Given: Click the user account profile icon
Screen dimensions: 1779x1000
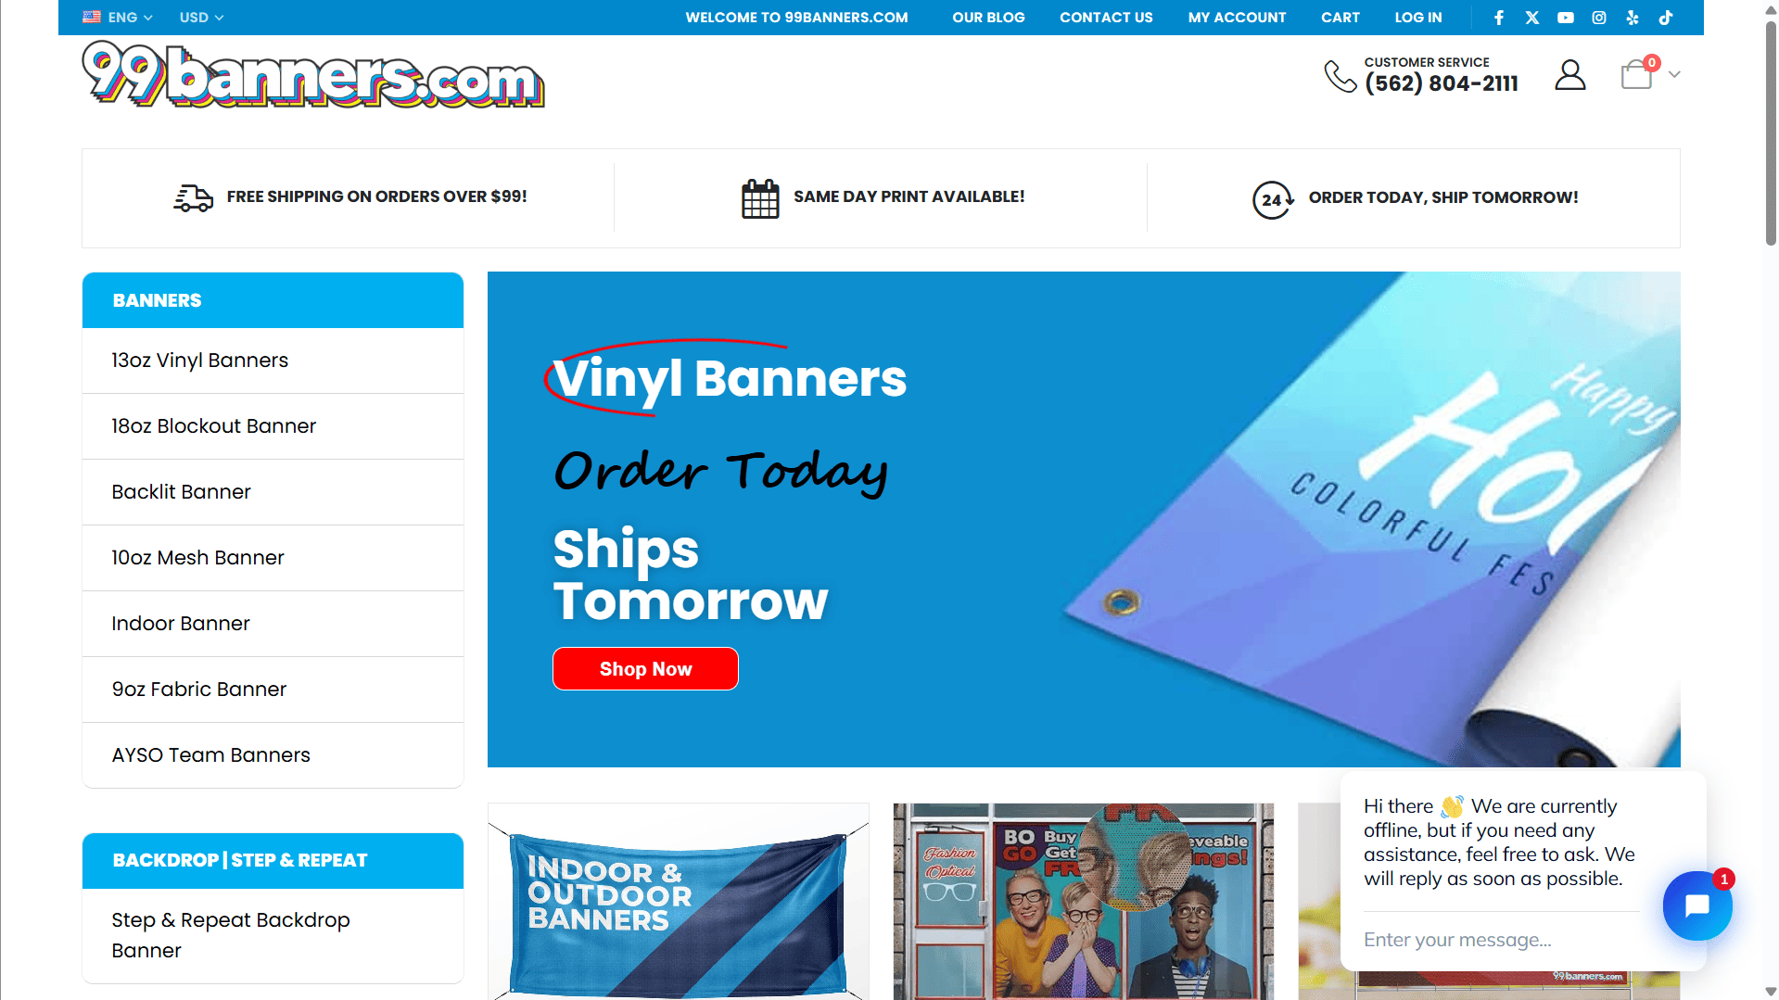Looking at the screenshot, I should click(x=1570, y=75).
